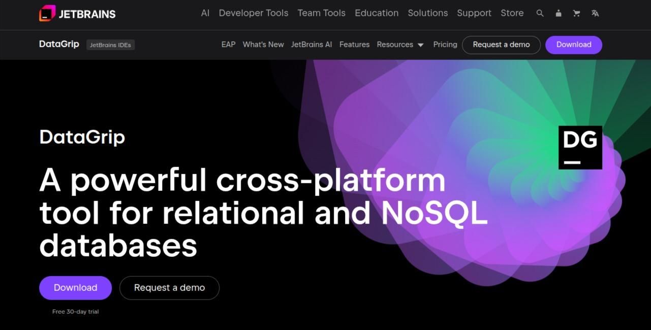Click the Download button in navigation bar
Screen dimensions: 651x330
click(574, 45)
